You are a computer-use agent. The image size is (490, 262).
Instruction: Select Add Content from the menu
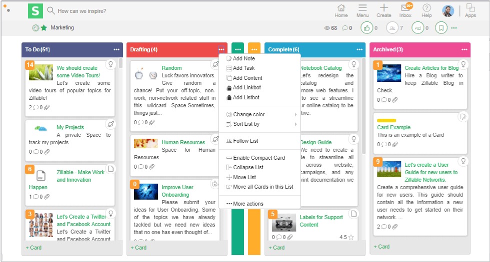(259, 78)
